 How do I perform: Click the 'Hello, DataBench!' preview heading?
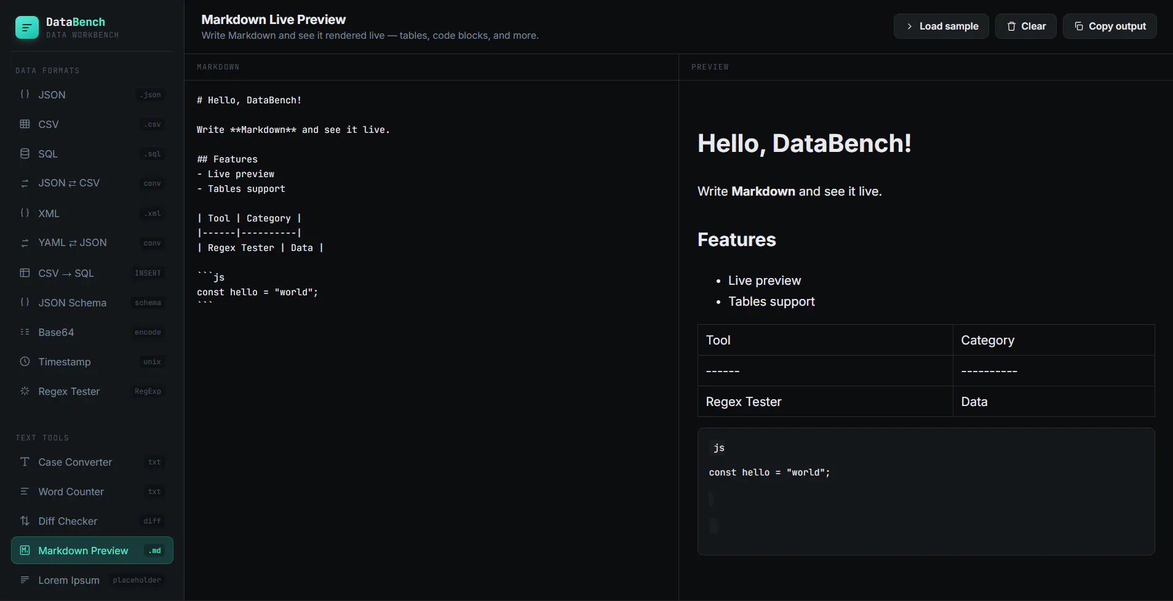pos(804,143)
